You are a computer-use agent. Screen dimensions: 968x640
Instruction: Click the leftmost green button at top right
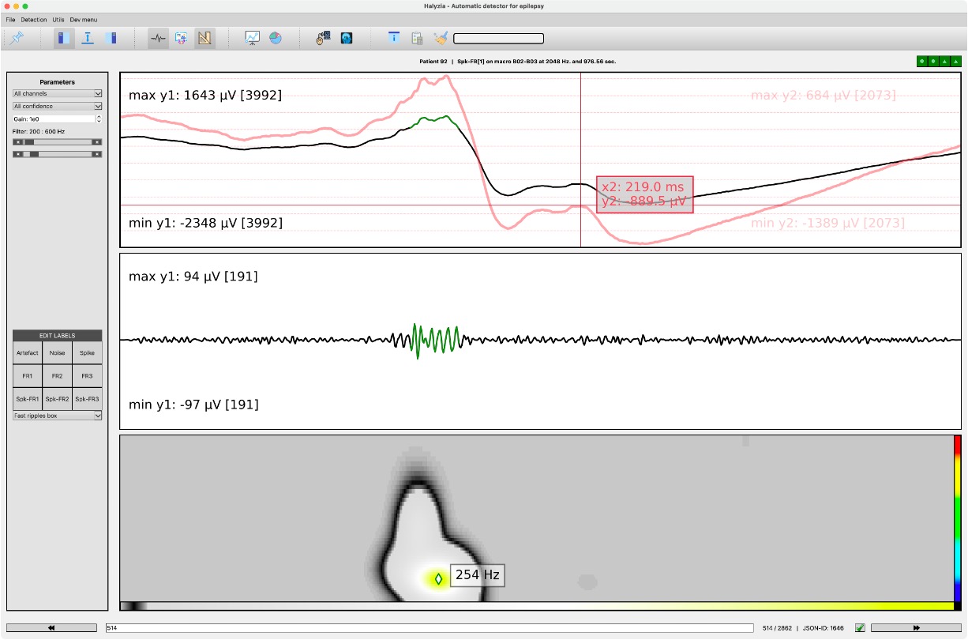point(920,61)
